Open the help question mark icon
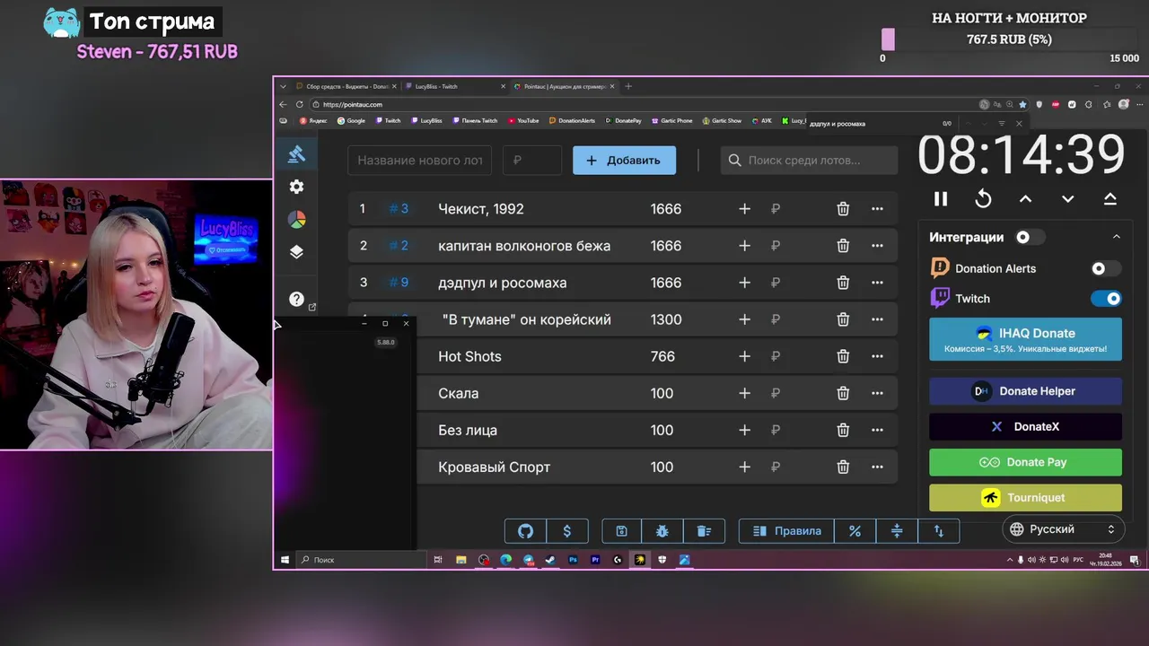This screenshot has width=1149, height=646. 296,299
